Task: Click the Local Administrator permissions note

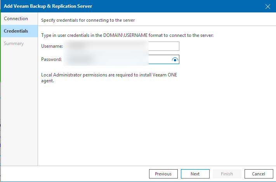Action: coord(109,78)
